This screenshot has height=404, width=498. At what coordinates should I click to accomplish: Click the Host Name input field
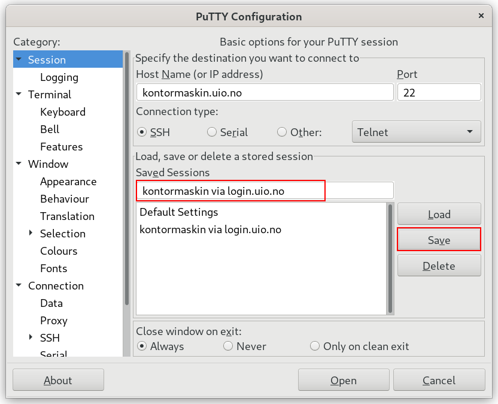coord(265,92)
